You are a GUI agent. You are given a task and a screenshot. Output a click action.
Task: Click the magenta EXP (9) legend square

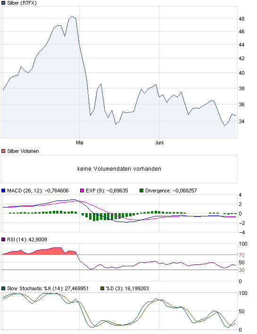[x=82, y=191]
